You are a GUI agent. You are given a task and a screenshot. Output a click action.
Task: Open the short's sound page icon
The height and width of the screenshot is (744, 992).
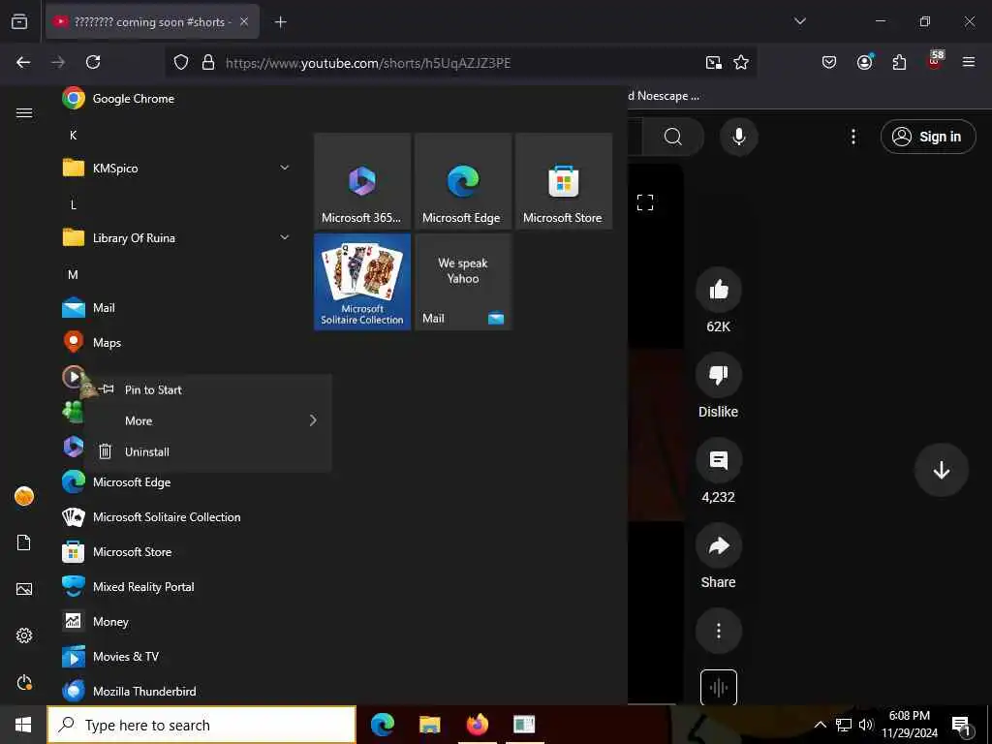[x=719, y=687]
